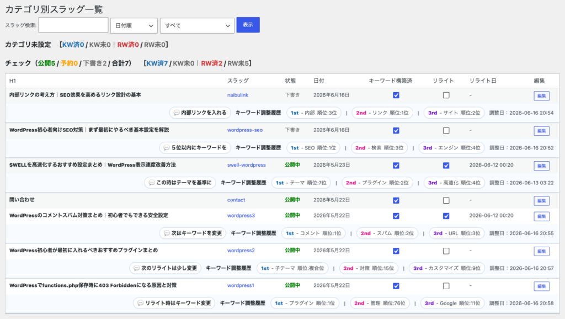Viewport: 565px width, 319px height.
Task: Open the wordpress-seo slug link
Action: pyautogui.click(x=245, y=130)
